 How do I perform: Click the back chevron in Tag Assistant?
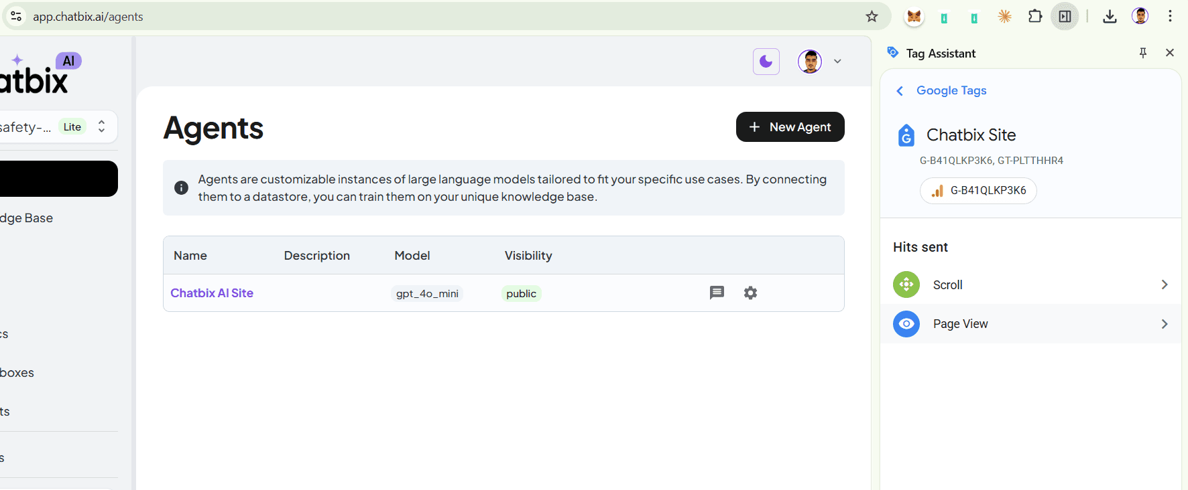900,91
